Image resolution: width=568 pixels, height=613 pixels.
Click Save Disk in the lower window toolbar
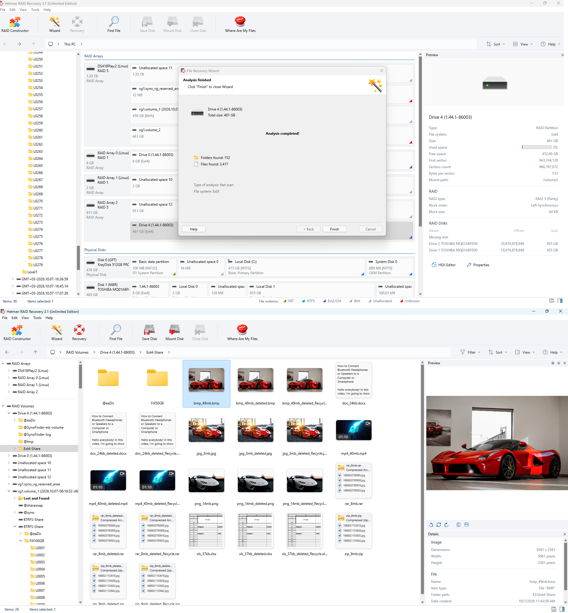pyautogui.click(x=149, y=332)
